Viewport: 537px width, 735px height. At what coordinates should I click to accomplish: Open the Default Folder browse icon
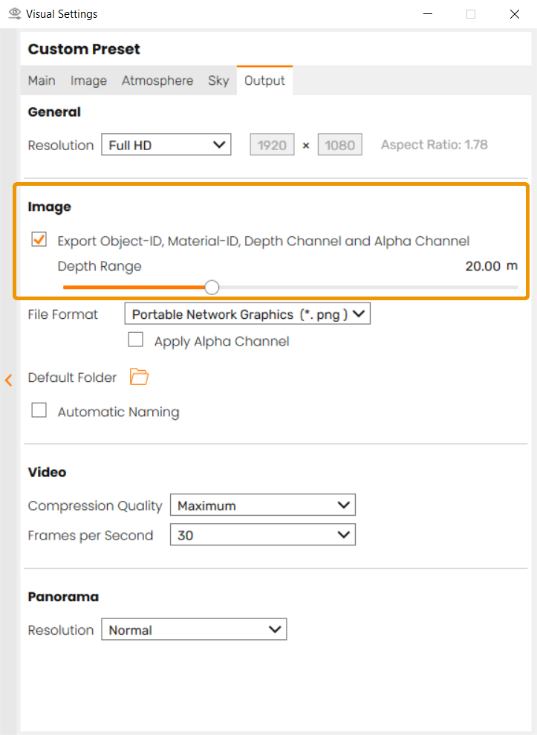(139, 377)
